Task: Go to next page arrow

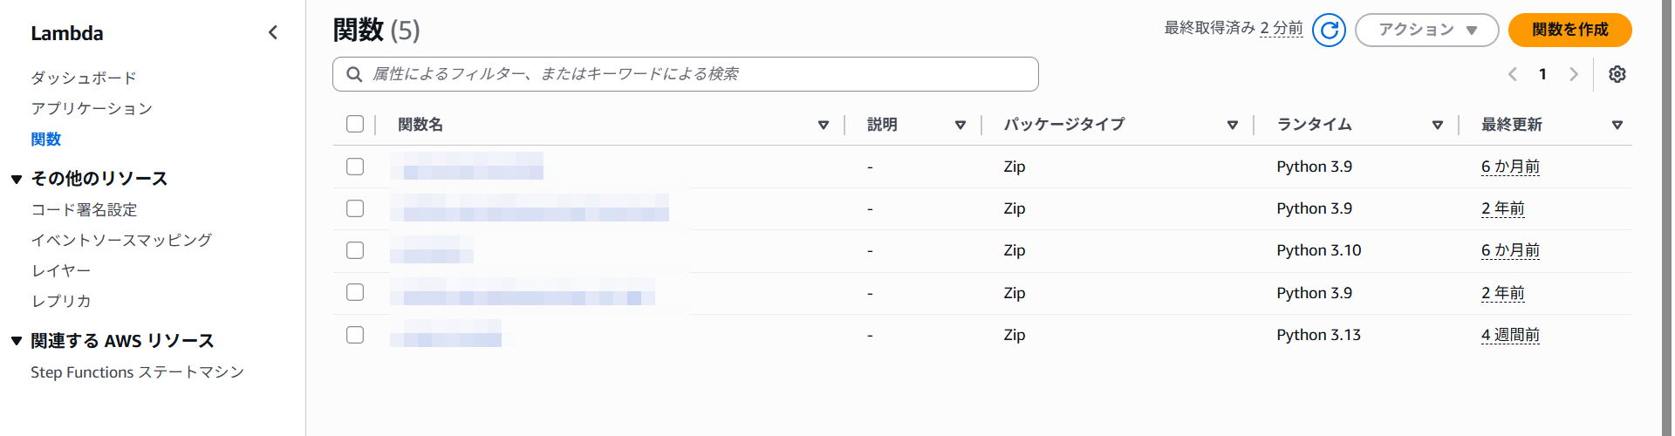Action: pyautogui.click(x=1573, y=74)
